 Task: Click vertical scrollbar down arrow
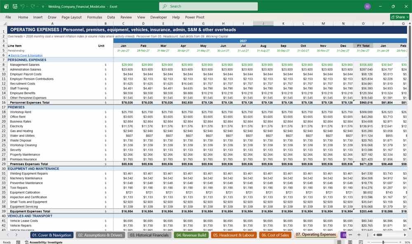410,228
